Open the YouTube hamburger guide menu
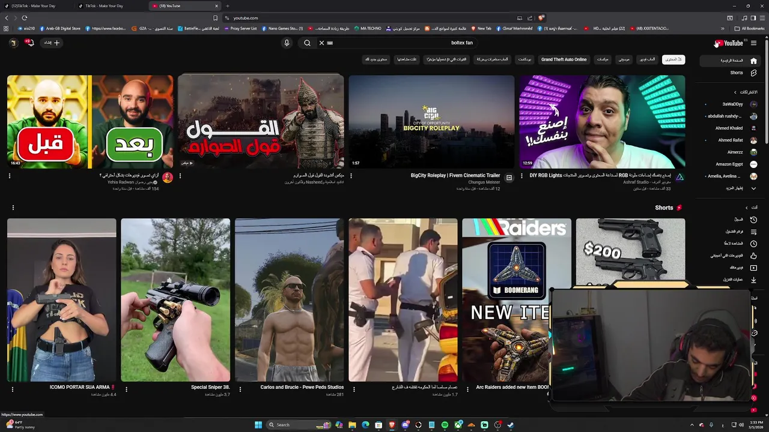 753,43
